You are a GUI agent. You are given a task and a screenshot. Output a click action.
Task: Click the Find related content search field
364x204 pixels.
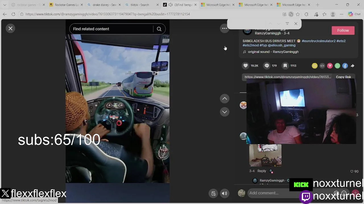pyautogui.click(x=111, y=29)
